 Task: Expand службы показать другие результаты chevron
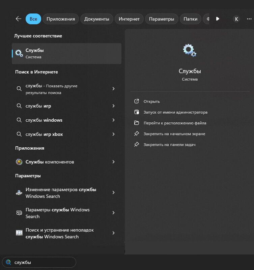[113, 89]
